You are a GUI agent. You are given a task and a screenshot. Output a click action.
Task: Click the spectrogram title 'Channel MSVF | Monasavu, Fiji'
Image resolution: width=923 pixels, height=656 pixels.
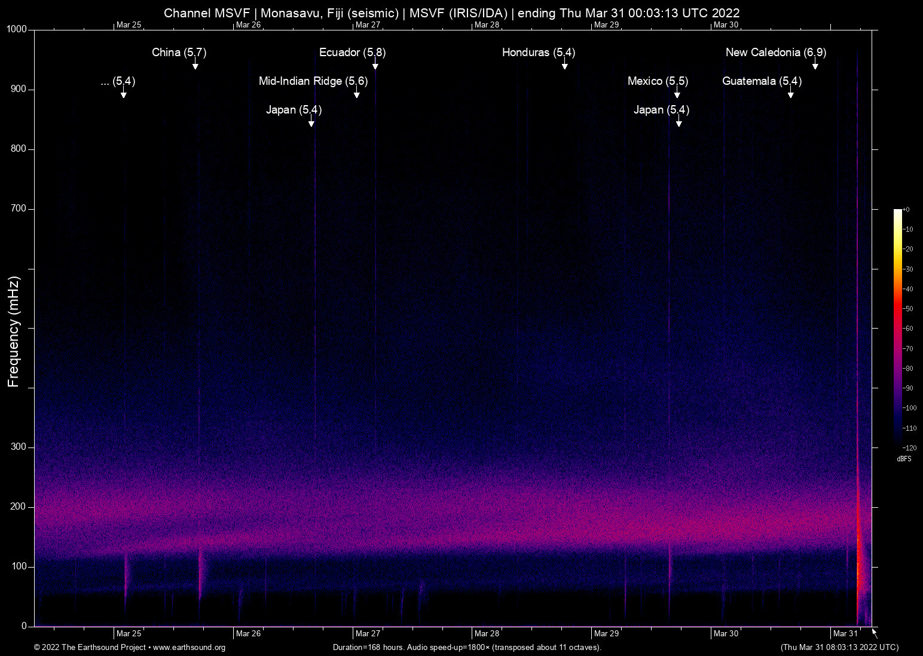[x=451, y=13]
